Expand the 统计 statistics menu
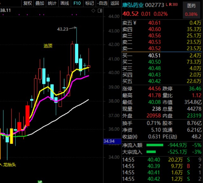 [52, 3]
